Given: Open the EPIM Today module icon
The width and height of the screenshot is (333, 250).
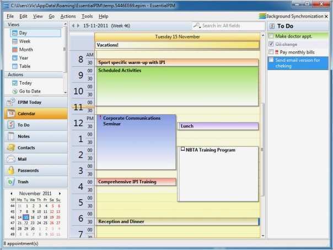Looking at the screenshot, I should pos(10,102).
